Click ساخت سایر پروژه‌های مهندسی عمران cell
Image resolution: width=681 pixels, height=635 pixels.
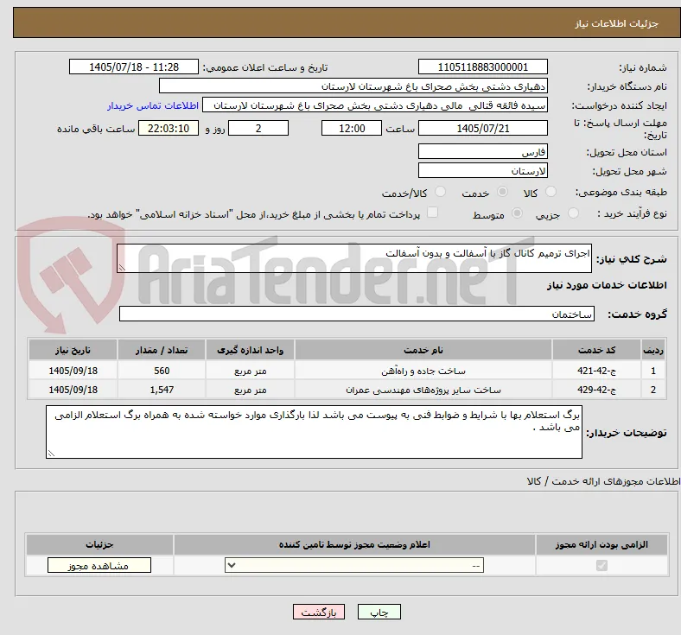pyautogui.click(x=423, y=390)
